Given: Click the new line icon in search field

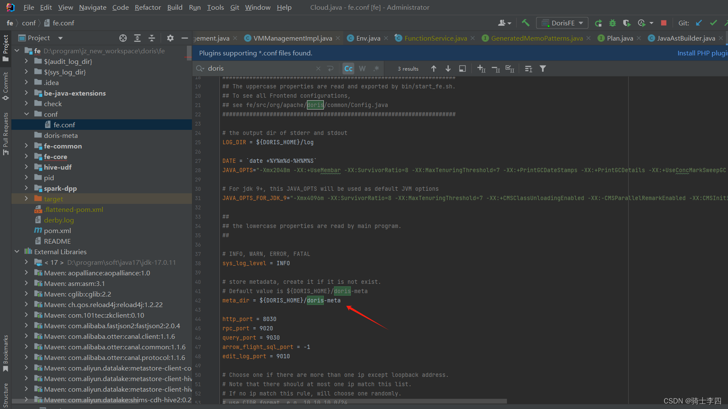Looking at the screenshot, I should 331,69.
